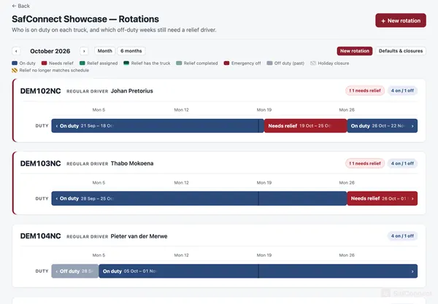Click right chevron on DEM104NC duty bar
This screenshot has height=304, width=438.
click(x=412, y=271)
